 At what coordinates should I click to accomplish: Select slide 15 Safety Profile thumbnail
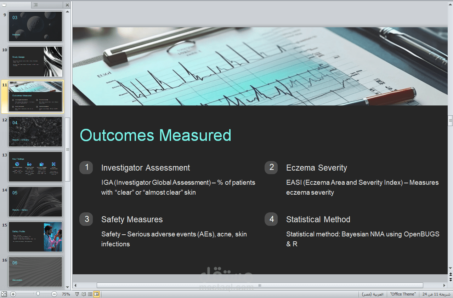[x=35, y=237]
